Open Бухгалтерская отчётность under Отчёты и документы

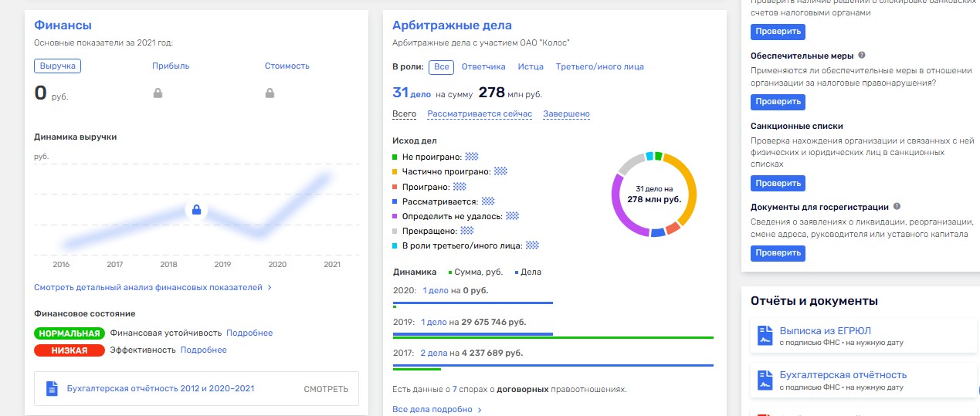pyautogui.click(x=843, y=375)
